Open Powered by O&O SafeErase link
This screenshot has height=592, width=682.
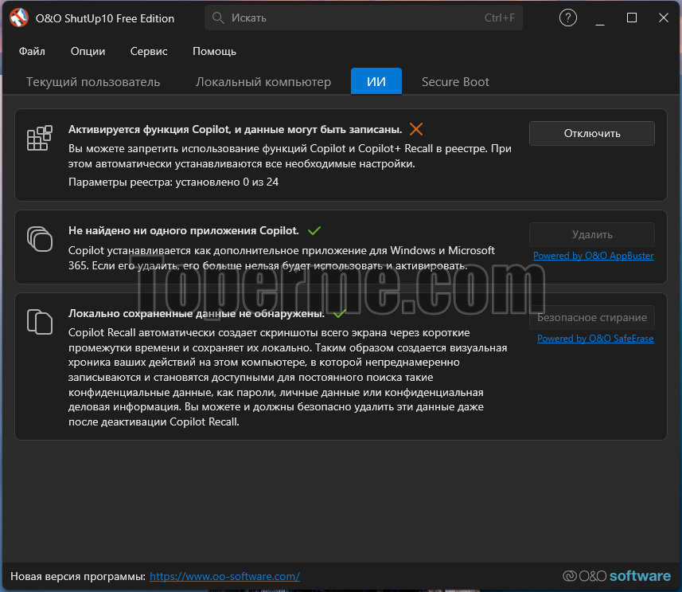595,339
